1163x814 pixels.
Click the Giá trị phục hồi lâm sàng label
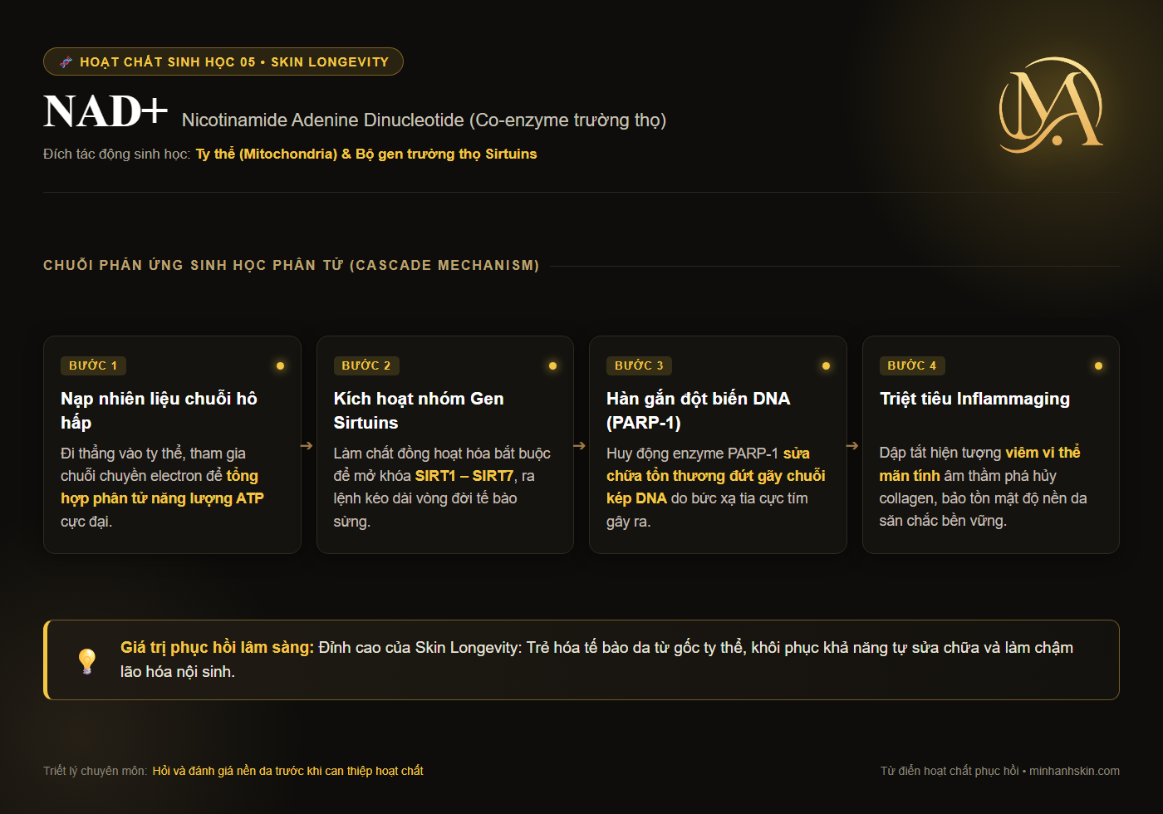coord(217,648)
